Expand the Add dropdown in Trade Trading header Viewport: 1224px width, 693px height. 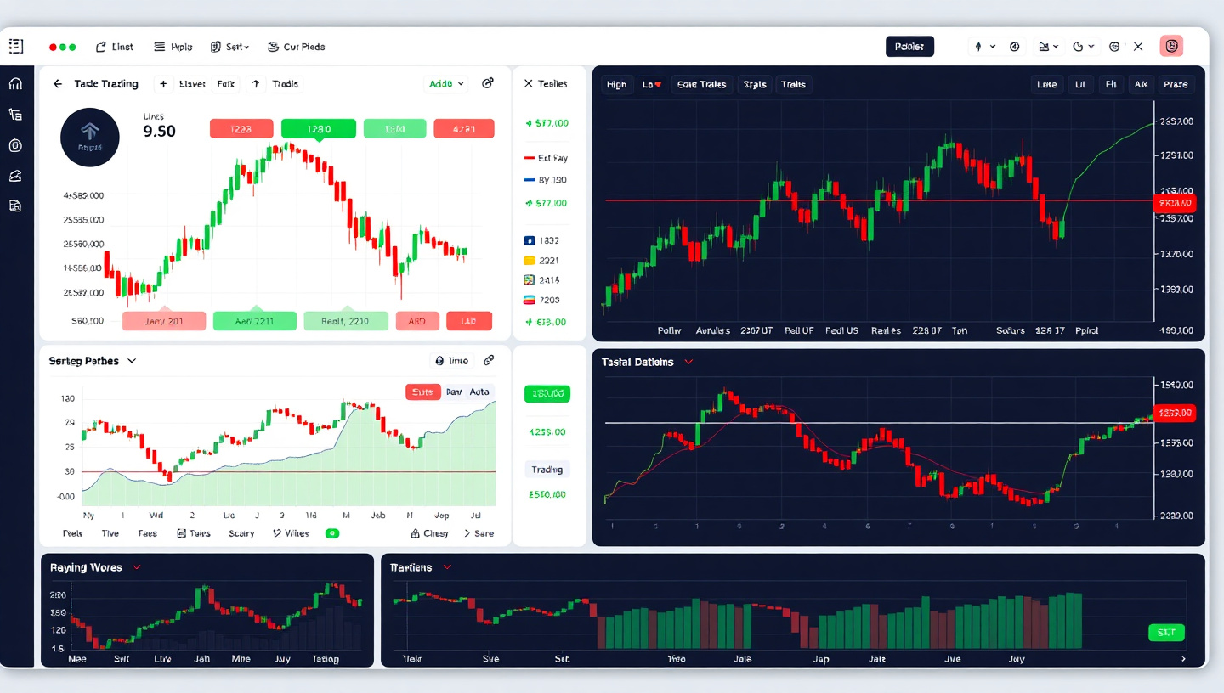(445, 84)
